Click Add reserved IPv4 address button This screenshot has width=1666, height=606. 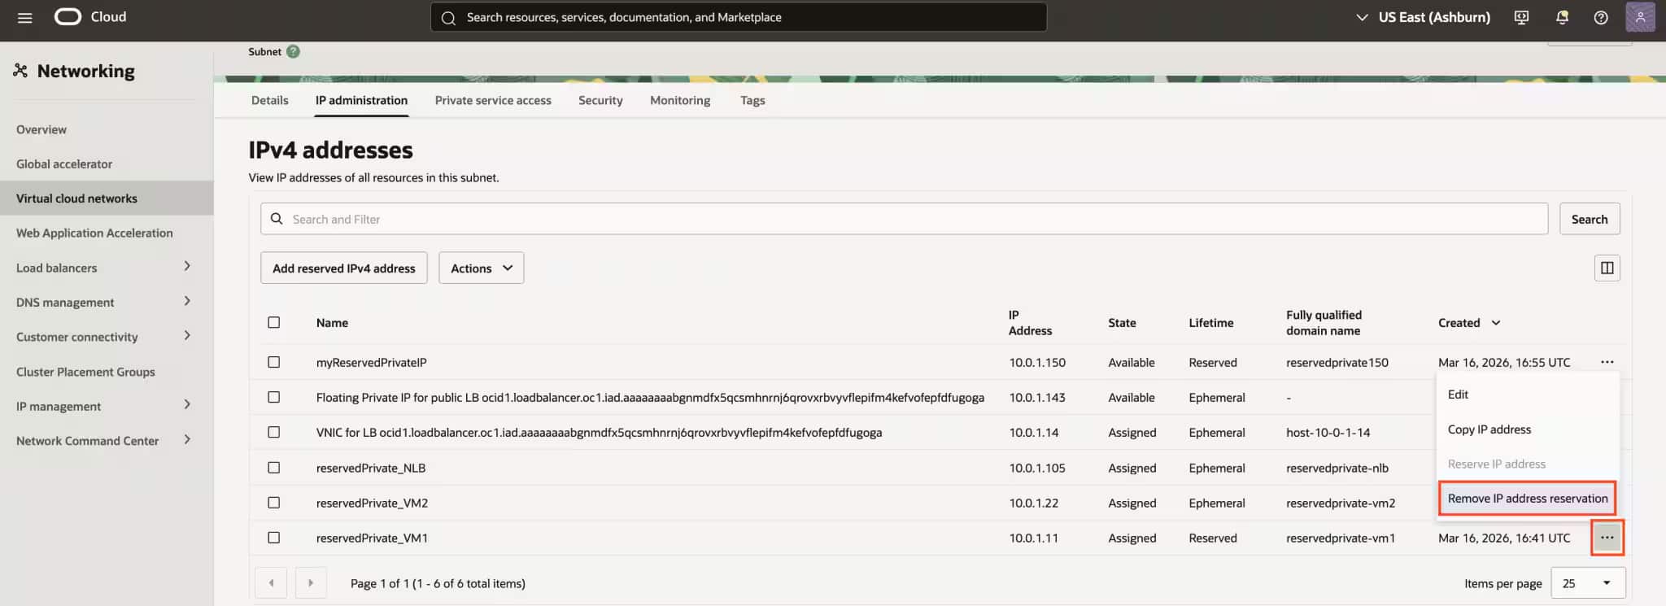tap(344, 268)
